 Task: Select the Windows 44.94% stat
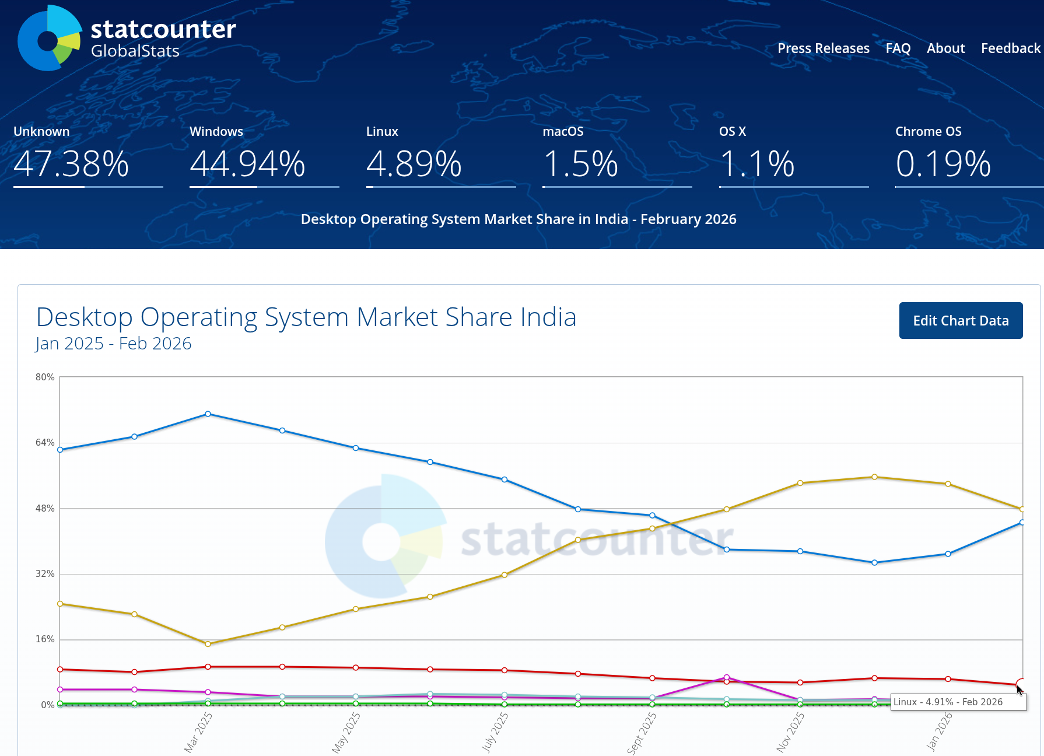[x=264, y=156]
